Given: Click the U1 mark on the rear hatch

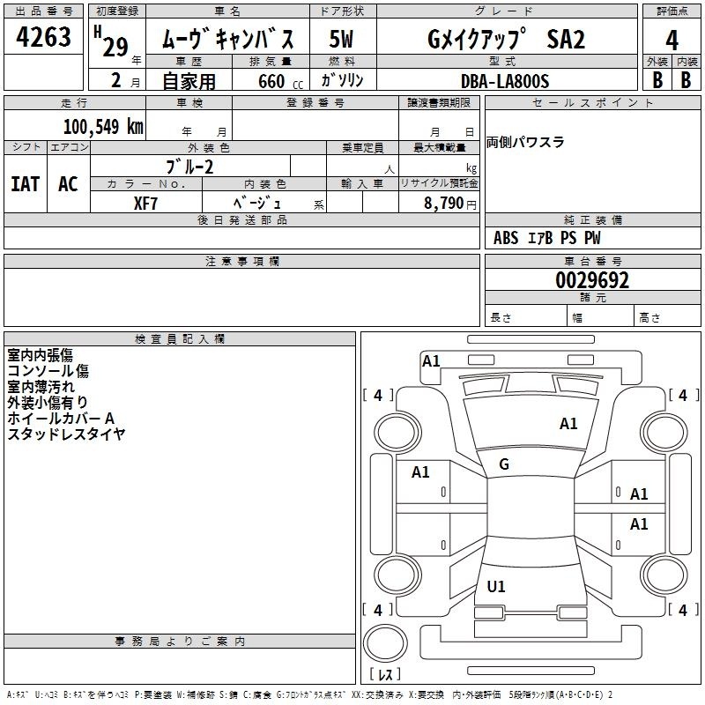Looking at the screenshot, I should pyautogui.click(x=496, y=586).
